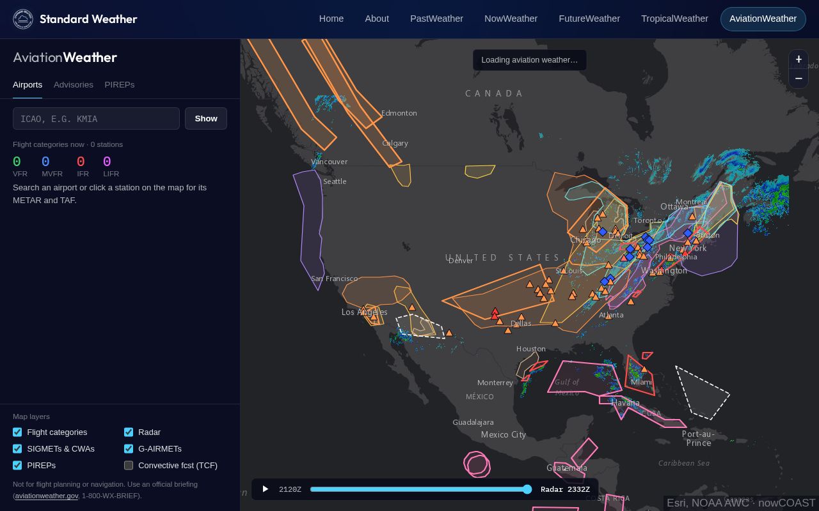Viewport: 819px width, 511px height.
Task: Click the Edmonton city label
Action: click(399, 113)
